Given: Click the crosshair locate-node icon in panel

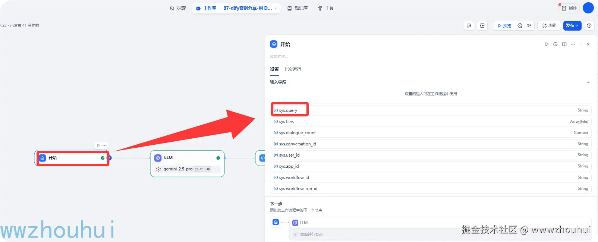Looking at the screenshot, I should coord(555,44).
